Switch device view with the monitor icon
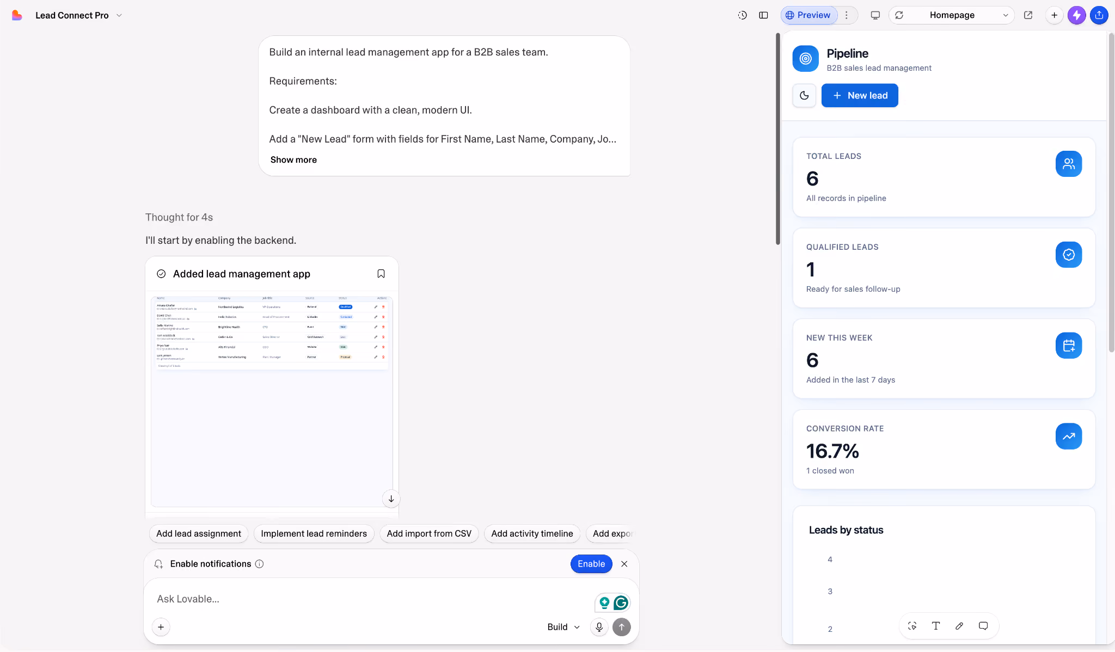The height and width of the screenshot is (652, 1115). [875, 15]
